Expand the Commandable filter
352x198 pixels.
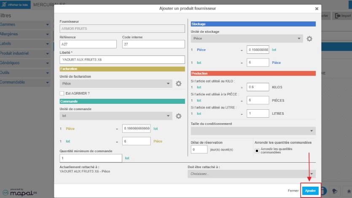[x=25, y=82]
